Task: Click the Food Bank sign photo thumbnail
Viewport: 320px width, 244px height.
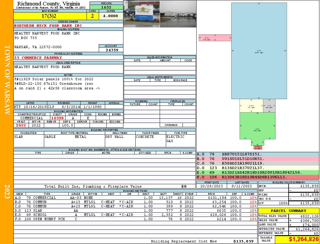Action: [x=142, y=14]
